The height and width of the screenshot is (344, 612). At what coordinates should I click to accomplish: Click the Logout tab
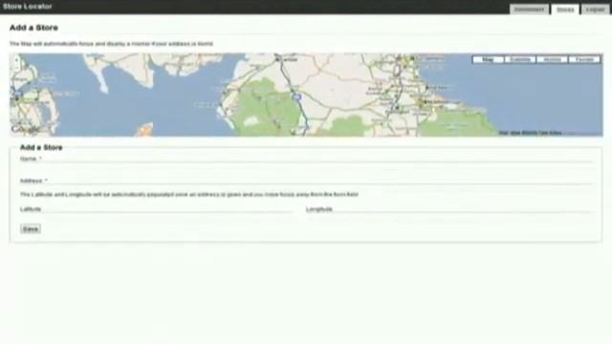[x=595, y=10]
